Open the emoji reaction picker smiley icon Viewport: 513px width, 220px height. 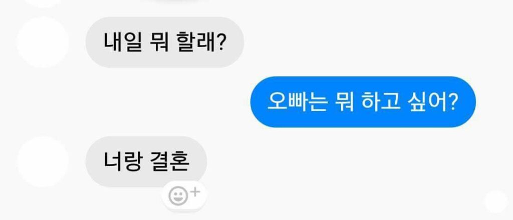click(x=178, y=196)
